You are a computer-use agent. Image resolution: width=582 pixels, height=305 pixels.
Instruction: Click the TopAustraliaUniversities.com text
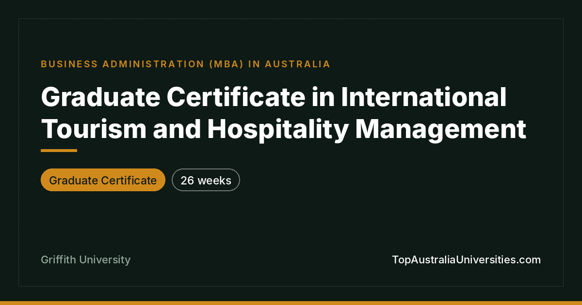(466, 259)
